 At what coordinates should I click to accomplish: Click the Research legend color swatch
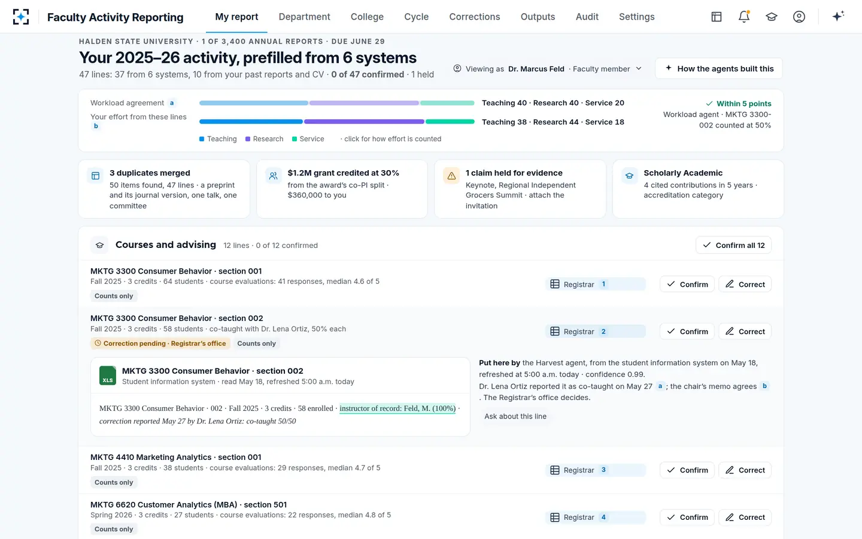(248, 139)
